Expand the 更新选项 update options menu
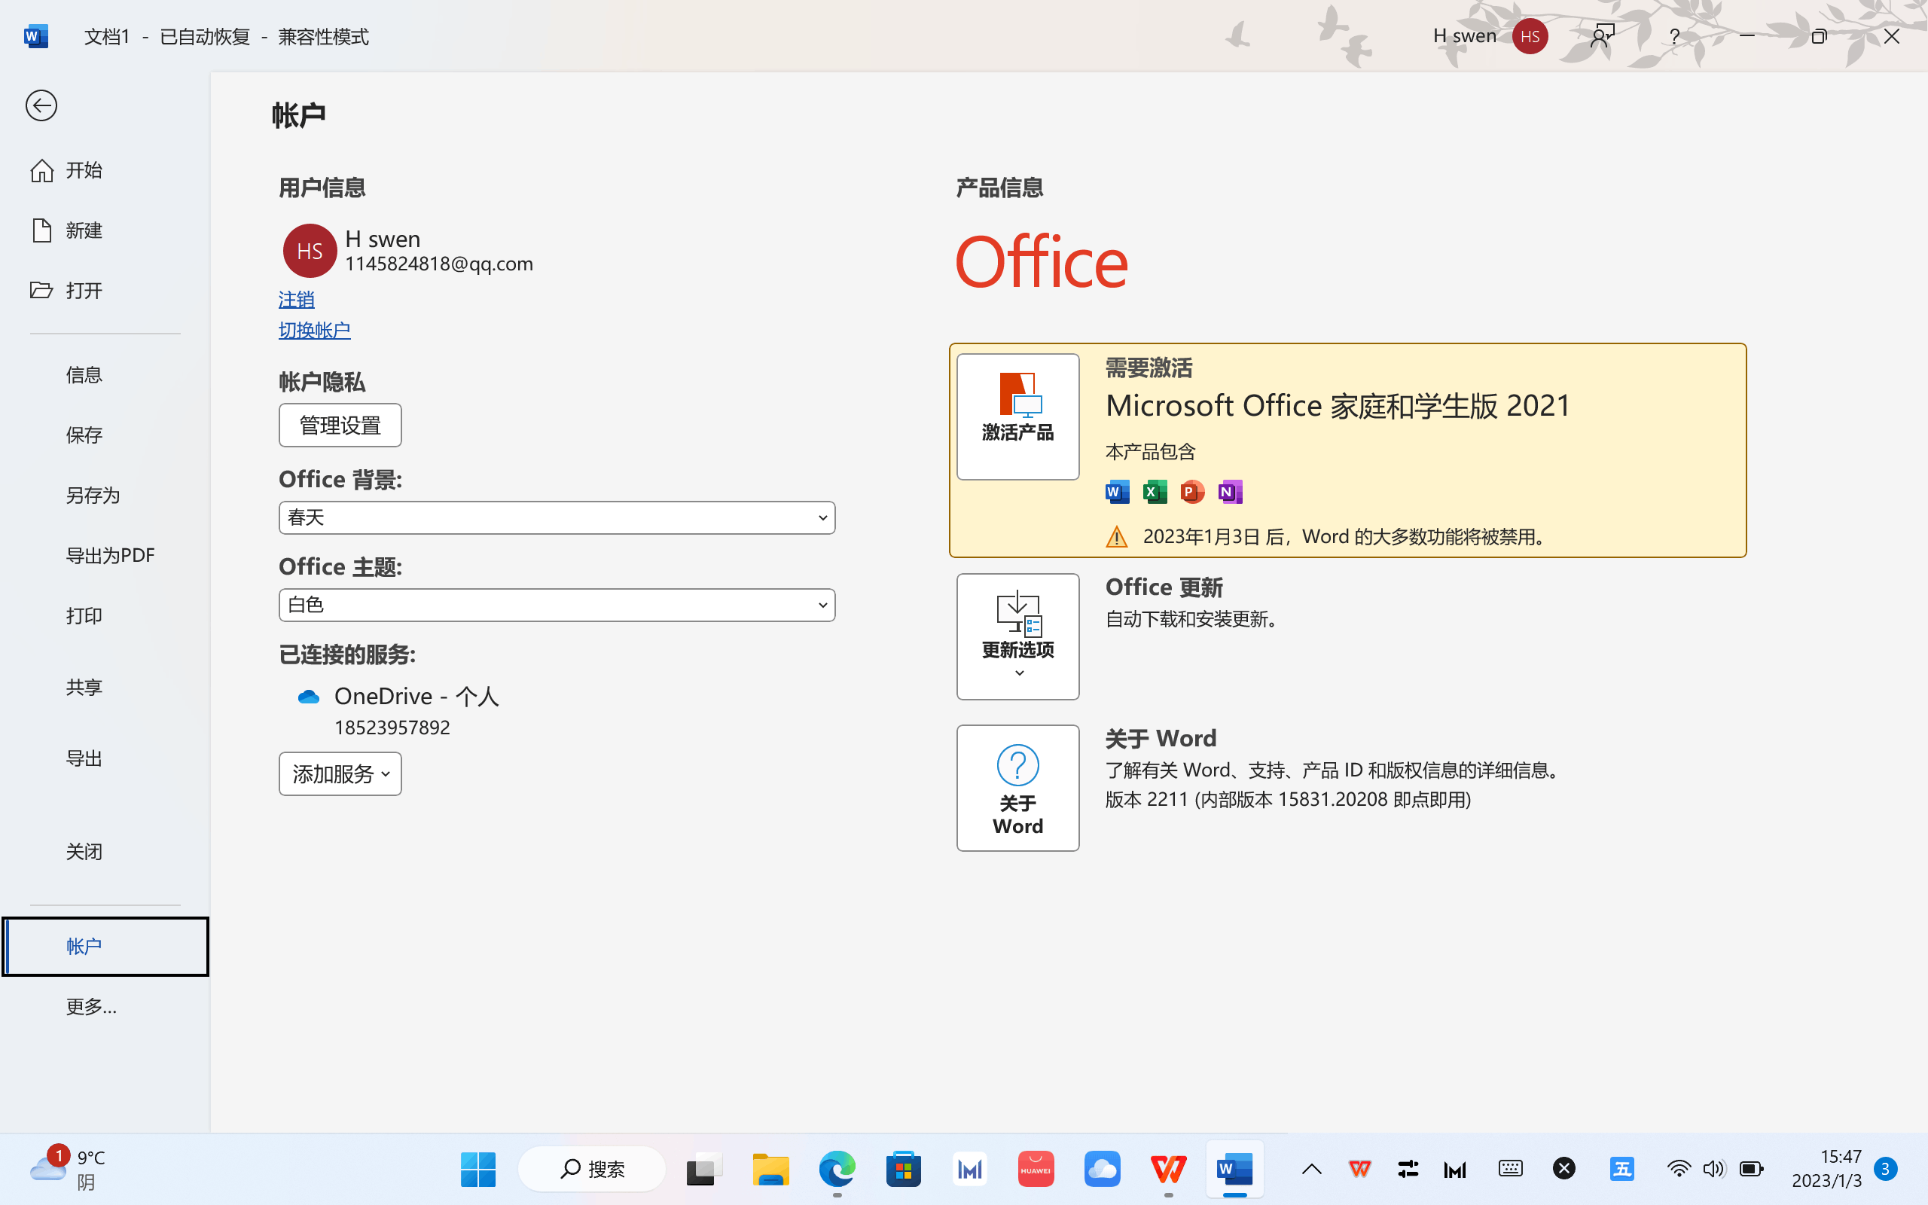This screenshot has width=1928, height=1205. tap(1017, 636)
